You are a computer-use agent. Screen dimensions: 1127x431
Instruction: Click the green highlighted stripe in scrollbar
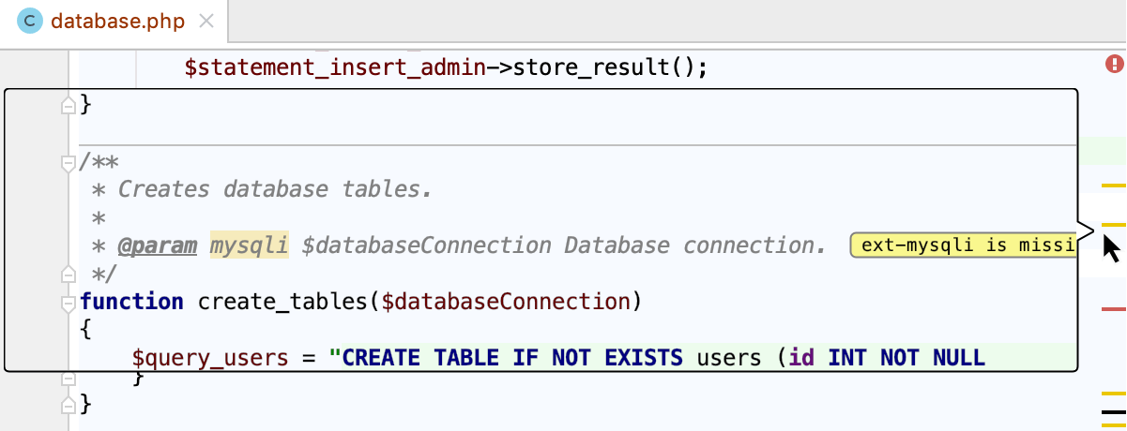1103,150
